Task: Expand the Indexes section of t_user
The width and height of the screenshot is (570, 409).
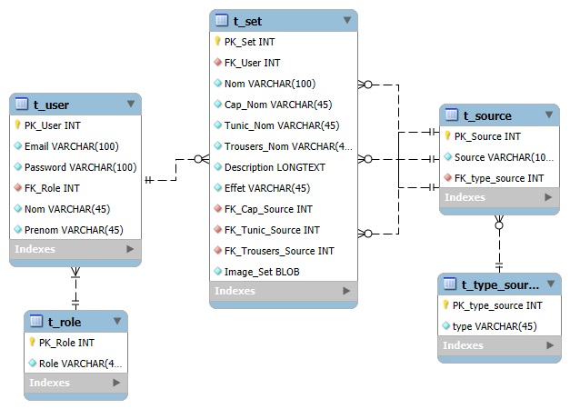Action: [130, 249]
